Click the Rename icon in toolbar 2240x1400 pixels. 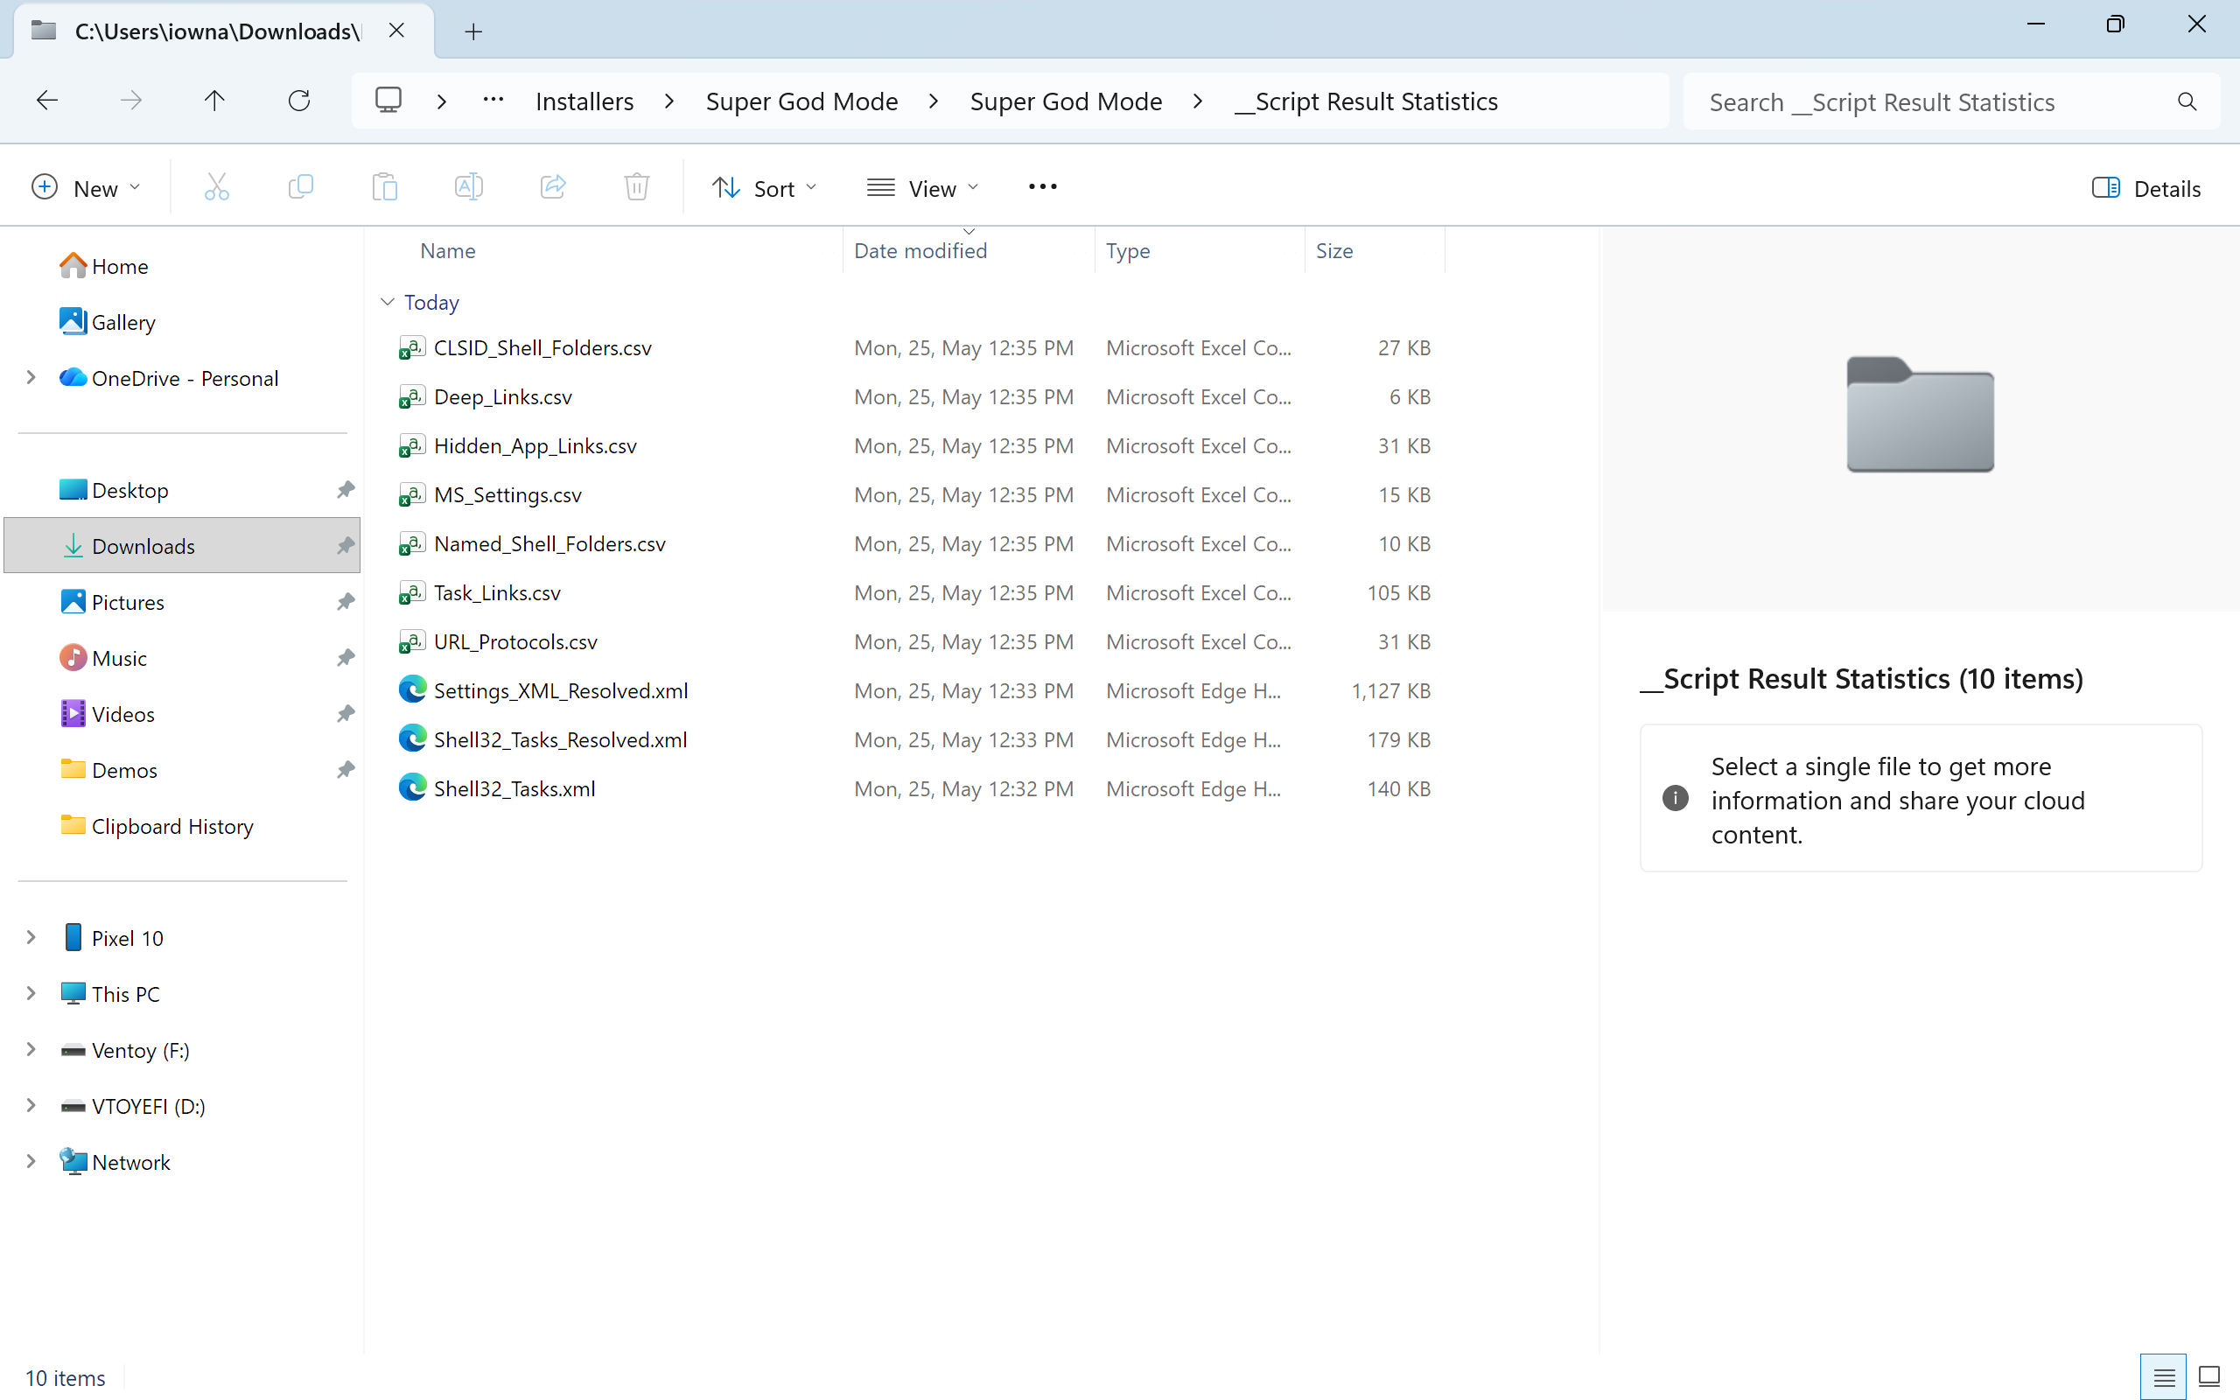(469, 187)
